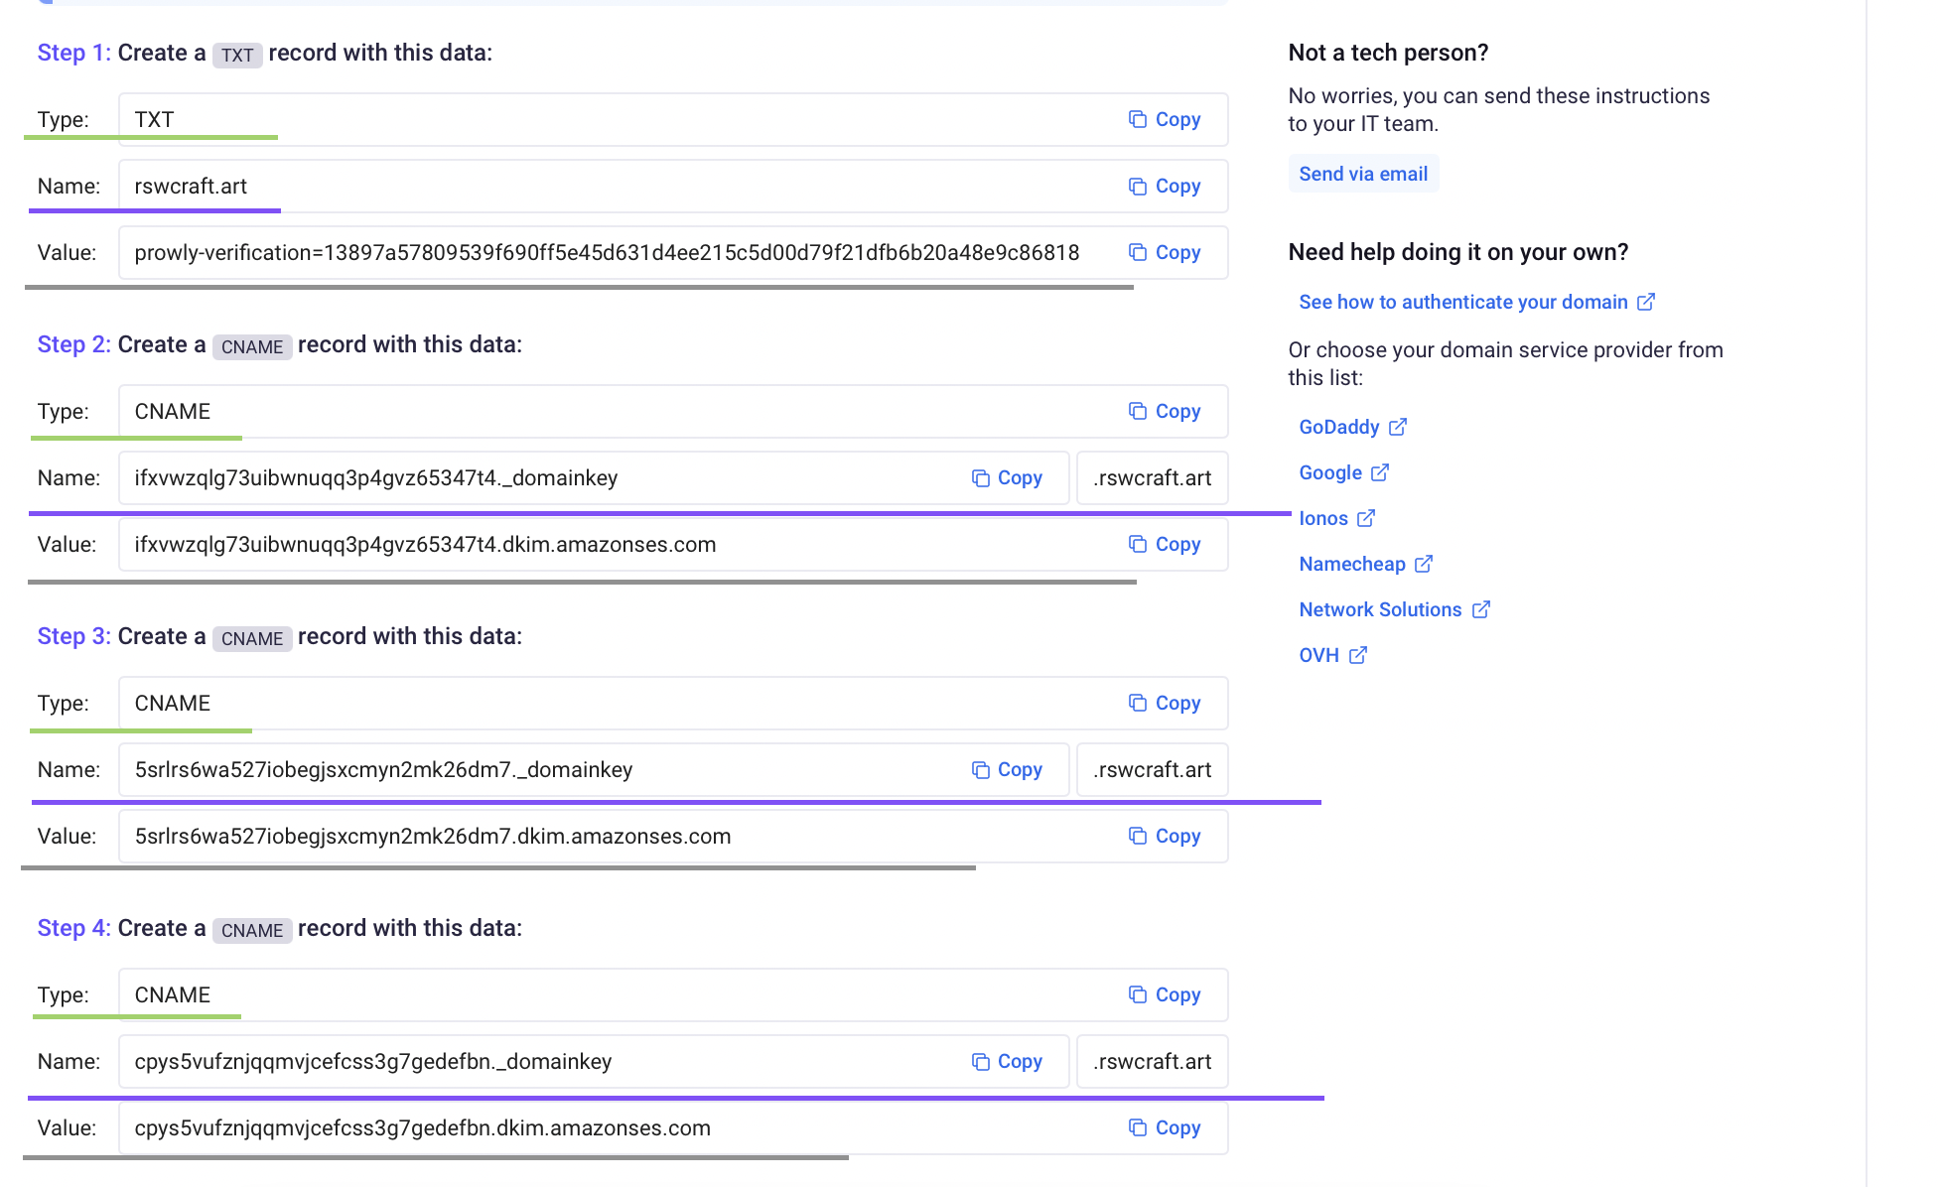Copy the Step 2 CNAME type
This screenshot has width=1938, height=1187.
[x=1165, y=411]
